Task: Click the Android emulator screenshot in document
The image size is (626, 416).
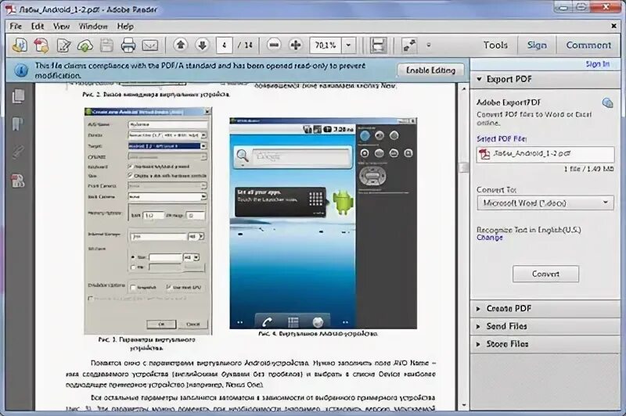Action: pyautogui.click(x=323, y=223)
